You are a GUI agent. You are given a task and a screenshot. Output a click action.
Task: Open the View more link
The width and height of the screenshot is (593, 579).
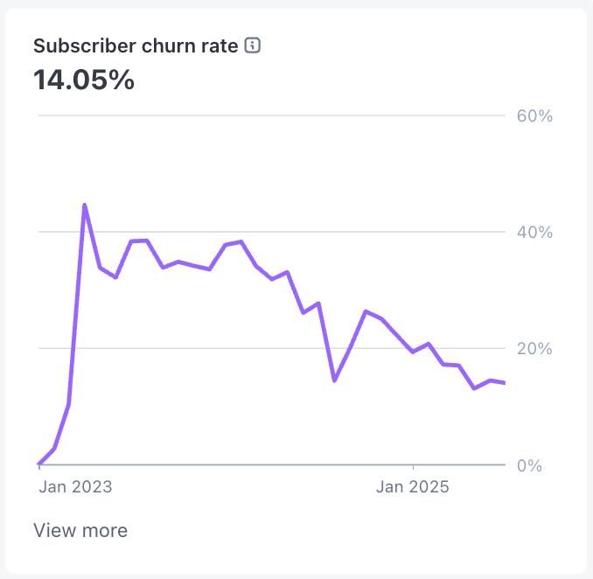click(80, 530)
